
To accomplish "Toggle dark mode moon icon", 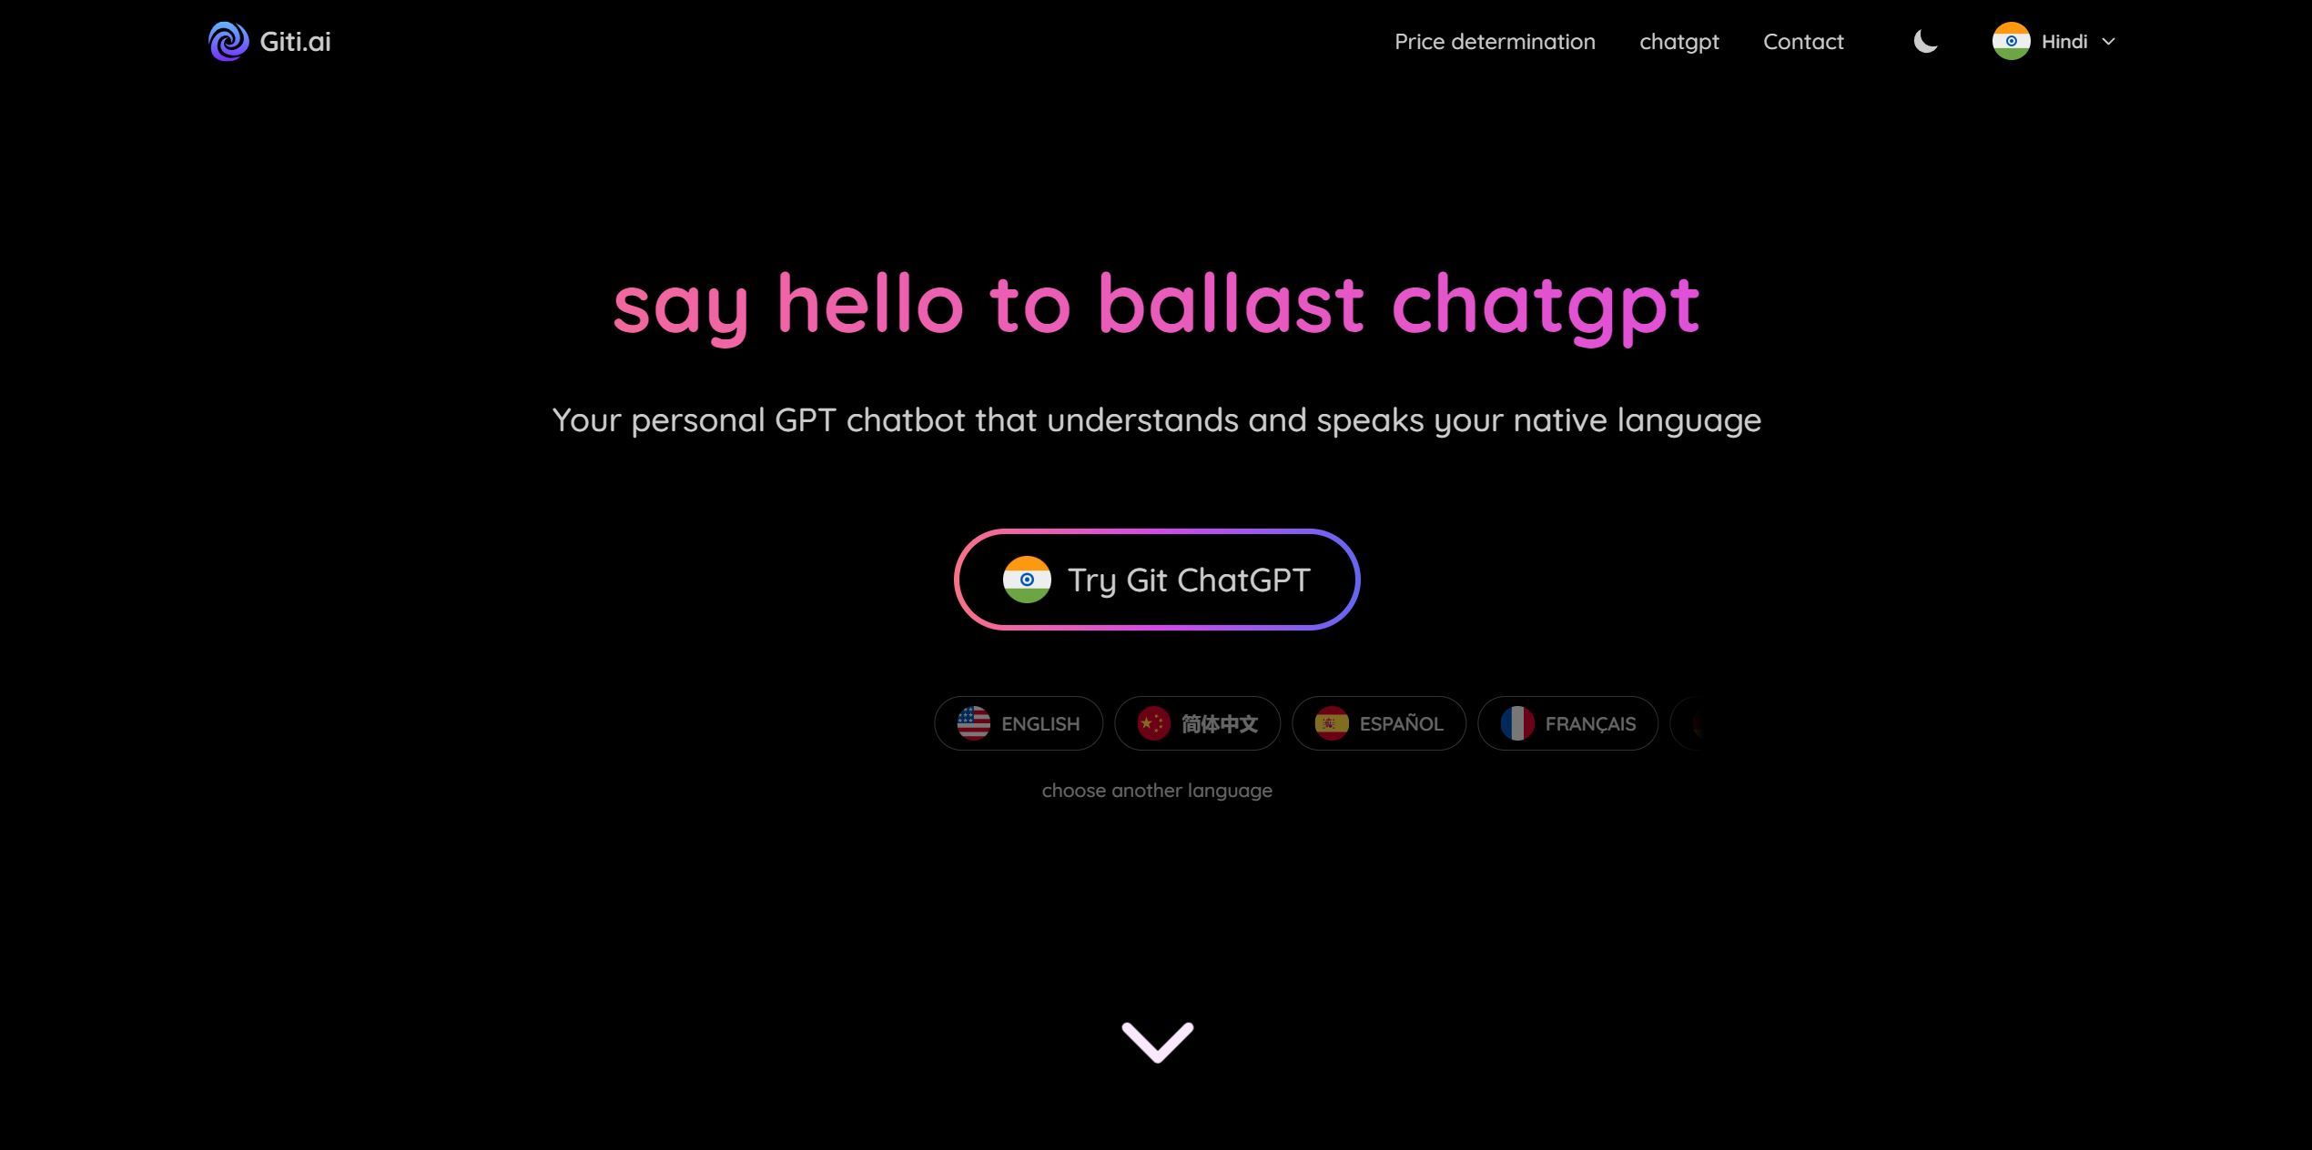I will coord(1927,40).
